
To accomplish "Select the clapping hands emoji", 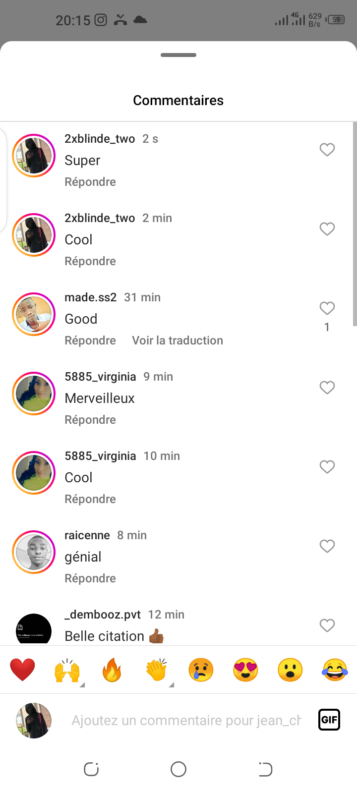I will click(156, 670).
